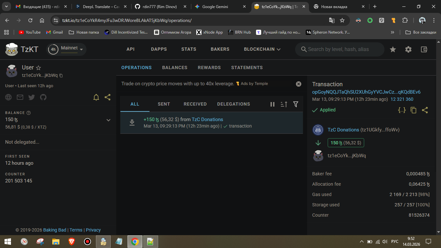Select the DELEGATIONS filter tab
Viewport: 441px width, 248px height.
pyautogui.click(x=234, y=104)
